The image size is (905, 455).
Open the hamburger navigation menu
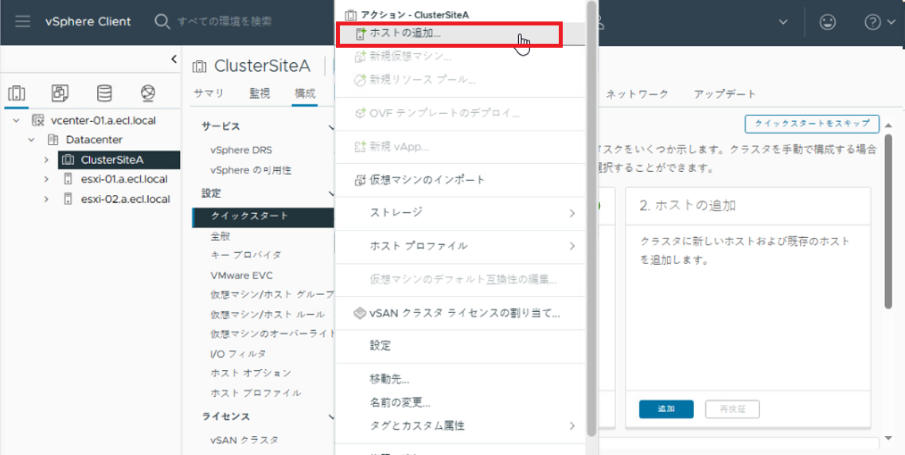23,22
